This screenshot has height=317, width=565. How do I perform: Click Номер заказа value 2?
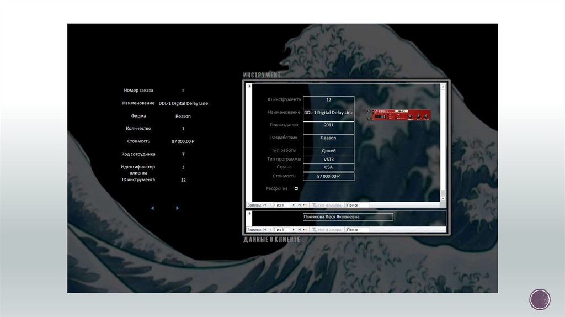(183, 91)
